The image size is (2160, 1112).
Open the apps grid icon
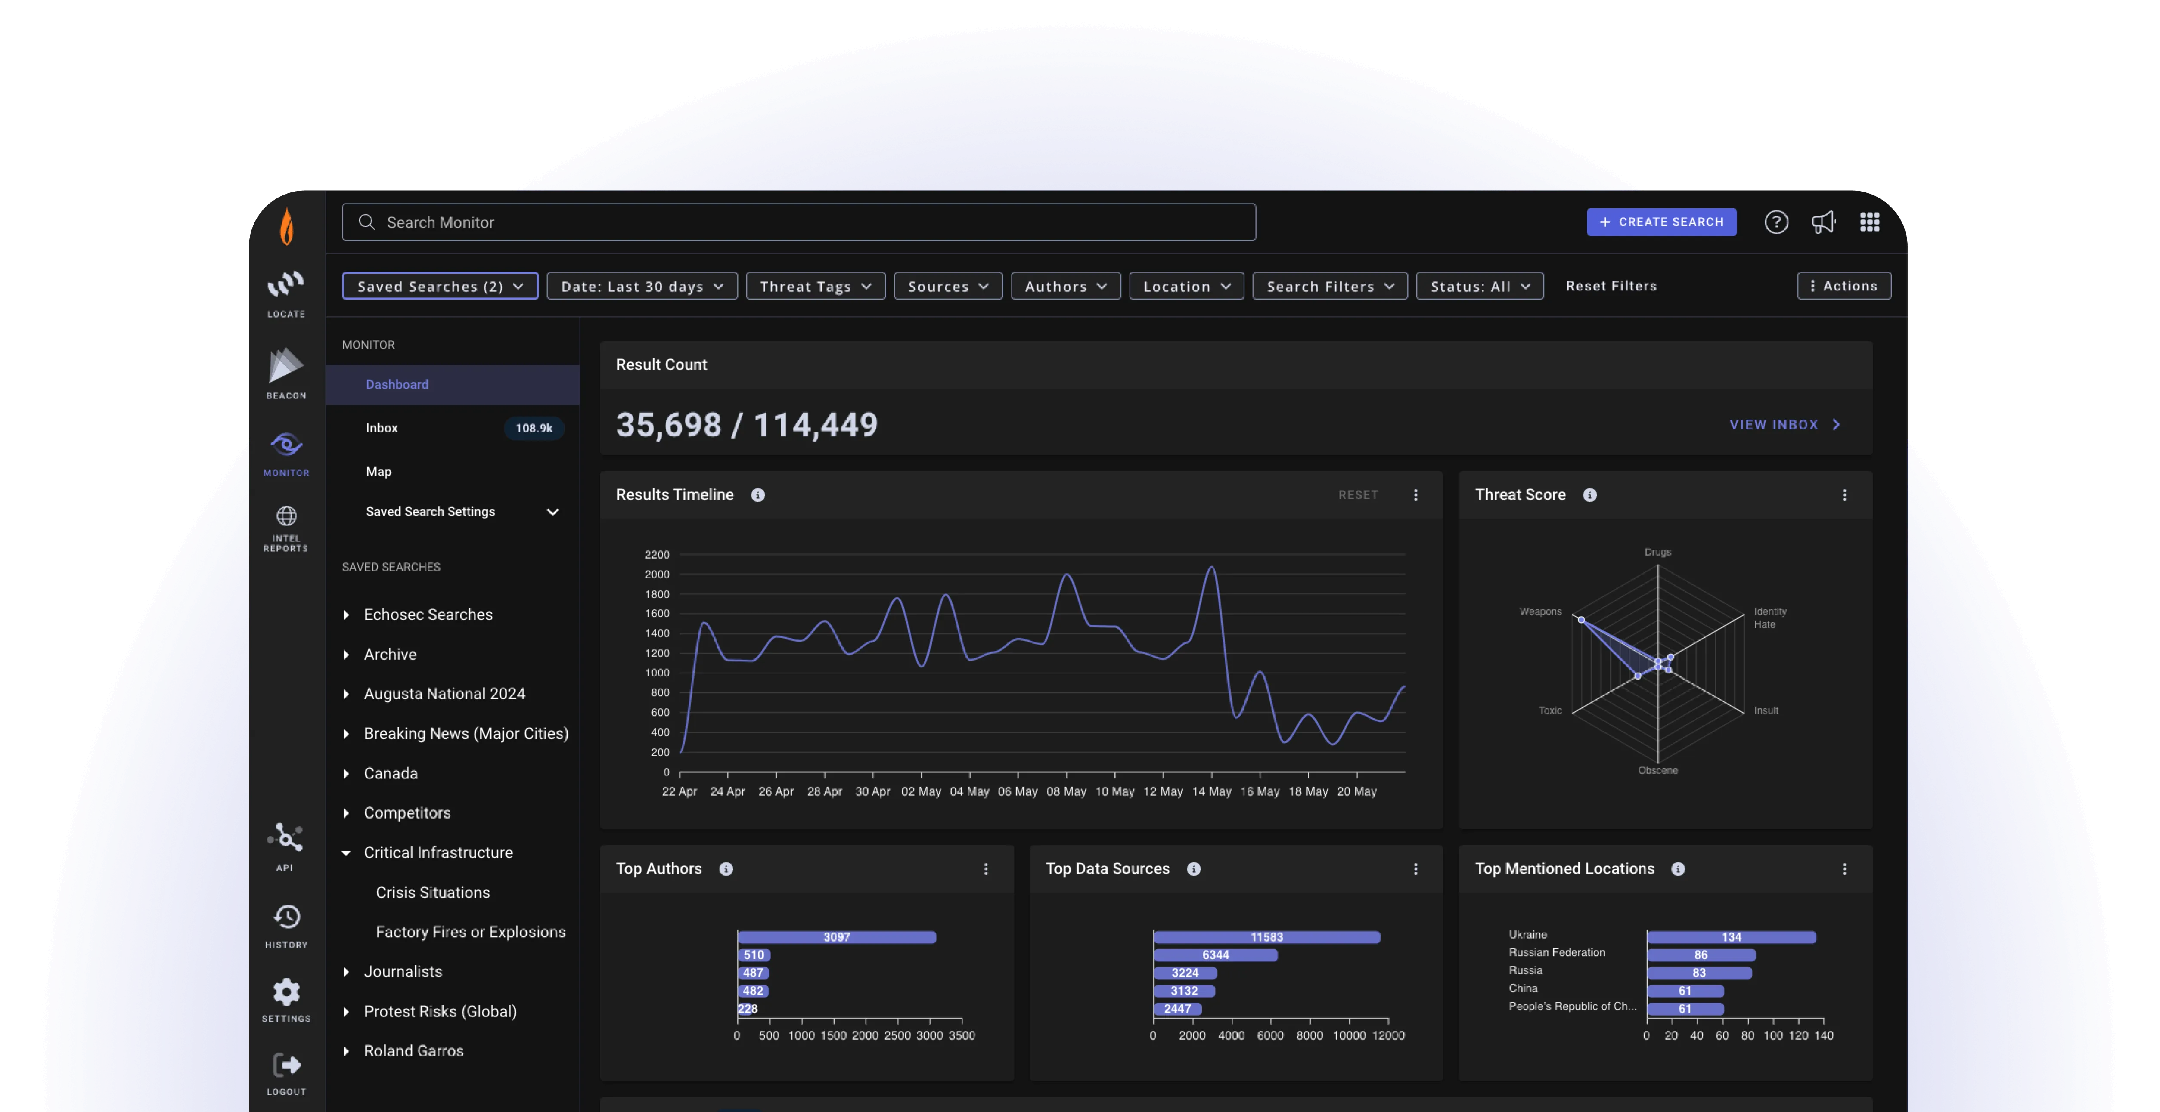click(x=1869, y=222)
